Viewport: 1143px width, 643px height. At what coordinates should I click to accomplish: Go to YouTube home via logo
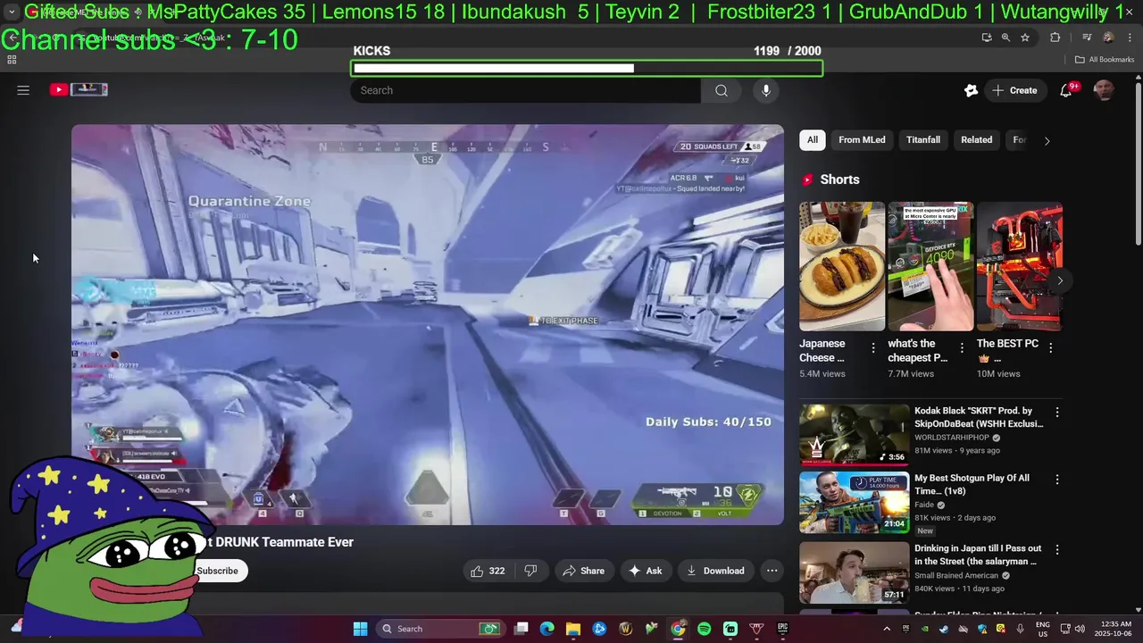tap(79, 89)
